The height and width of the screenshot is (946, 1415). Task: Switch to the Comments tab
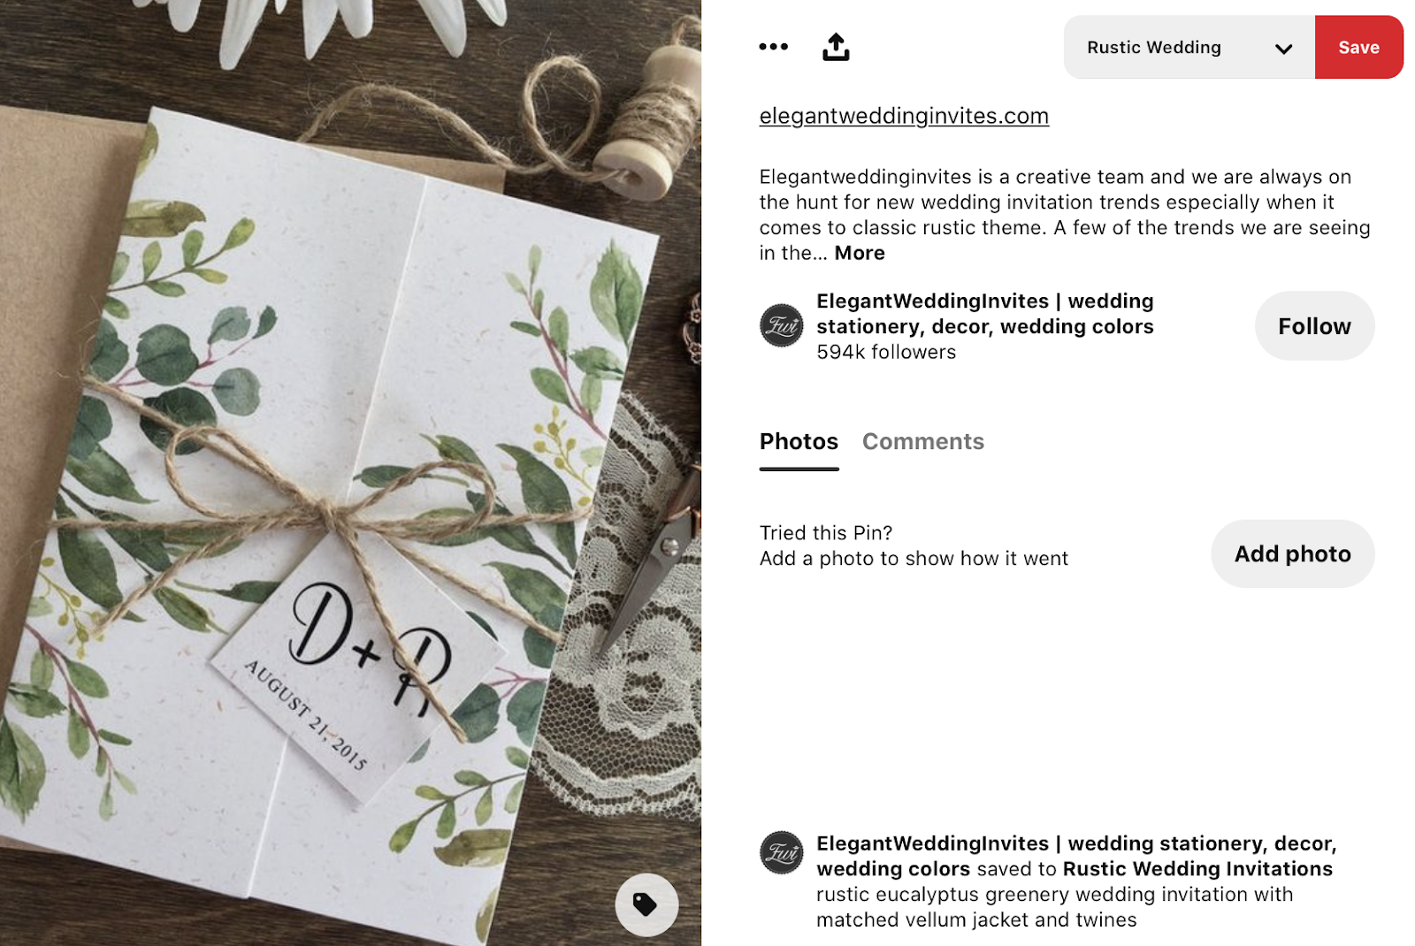tap(923, 441)
